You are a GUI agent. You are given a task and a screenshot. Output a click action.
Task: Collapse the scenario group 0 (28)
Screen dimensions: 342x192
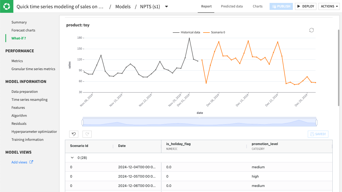pyautogui.click(x=72, y=158)
